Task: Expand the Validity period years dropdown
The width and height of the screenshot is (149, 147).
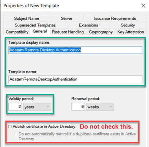Action: pos(37,107)
